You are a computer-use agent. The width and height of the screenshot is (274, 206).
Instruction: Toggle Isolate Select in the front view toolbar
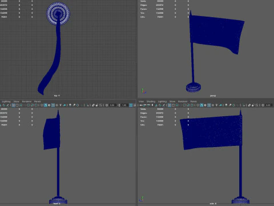87,105
